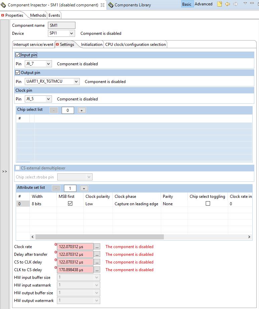This screenshot has width=259, height=309.
Task: Click the Clock rate value field
Action: [x=75, y=247]
